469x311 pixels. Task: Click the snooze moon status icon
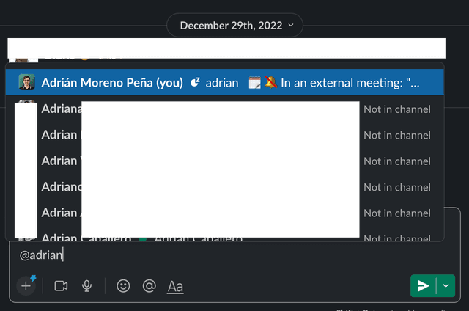(x=195, y=83)
